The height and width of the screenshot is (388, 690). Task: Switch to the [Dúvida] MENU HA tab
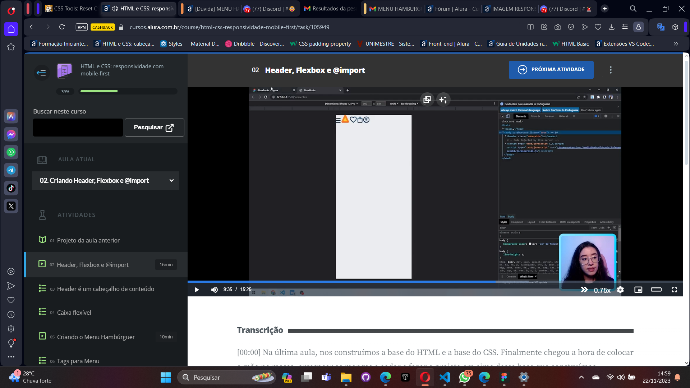pos(213,9)
